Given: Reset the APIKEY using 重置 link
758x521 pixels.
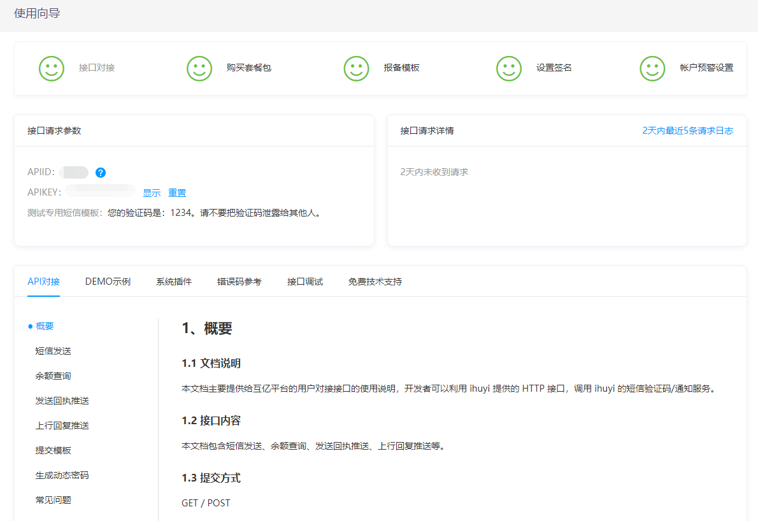Looking at the screenshot, I should [x=177, y=193].
